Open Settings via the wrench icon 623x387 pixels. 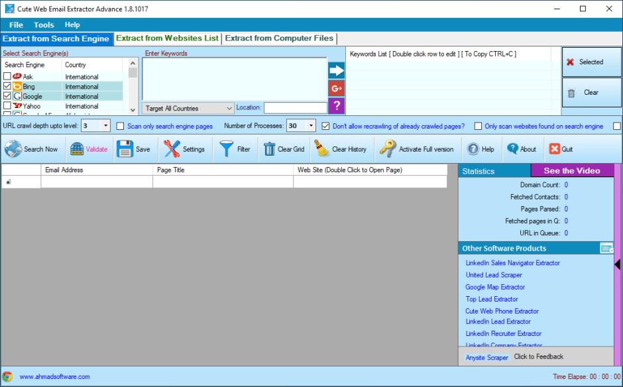[x=172, y=149]
